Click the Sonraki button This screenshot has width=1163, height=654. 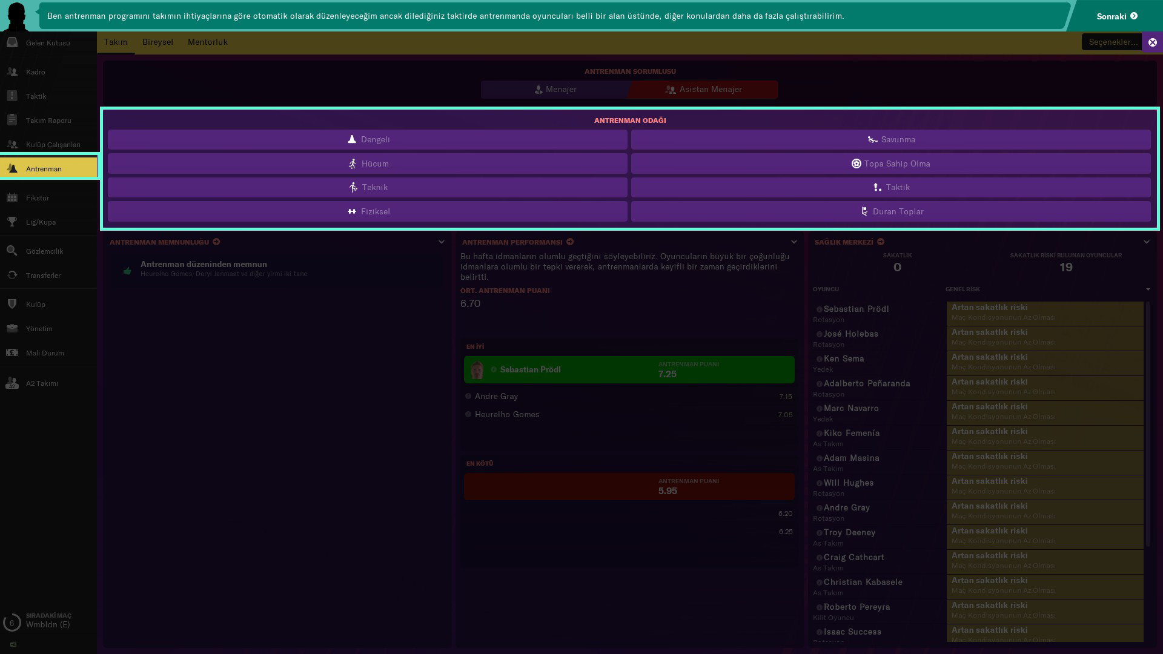pyautogui.click(x=1116, y=16)
